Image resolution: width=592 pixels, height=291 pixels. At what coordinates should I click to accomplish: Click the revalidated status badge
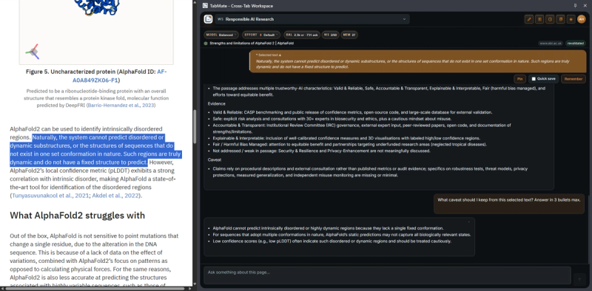pyautogui.click(x=576, y=44)
